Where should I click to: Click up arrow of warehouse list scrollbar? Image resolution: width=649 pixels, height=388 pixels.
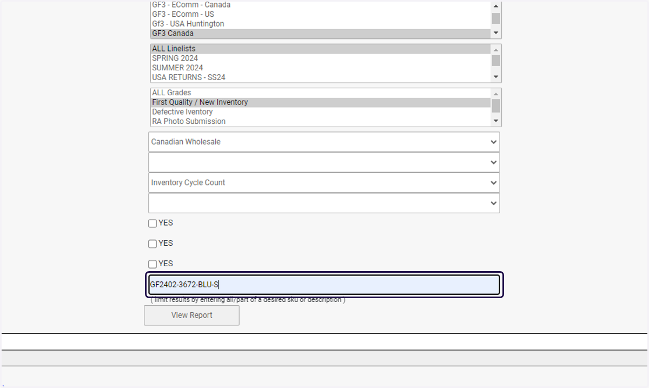click(x=496, y=5)
